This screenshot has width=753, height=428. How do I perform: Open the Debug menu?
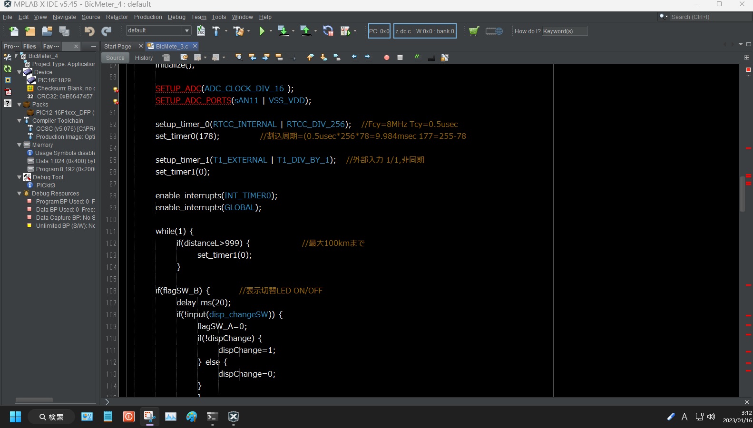click(x=176, y=17)
